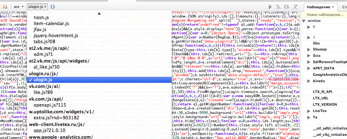This screenshot has height=139, width=347.
Task: Expand the 0 property under window
Action: pyautogui.click(x=309, y=27)
